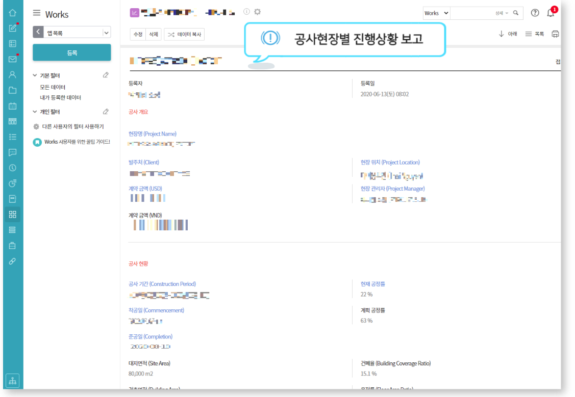Open the Calendar icon in sidebar
Screen dimensions: 575x397
click(x=12, y=106)
